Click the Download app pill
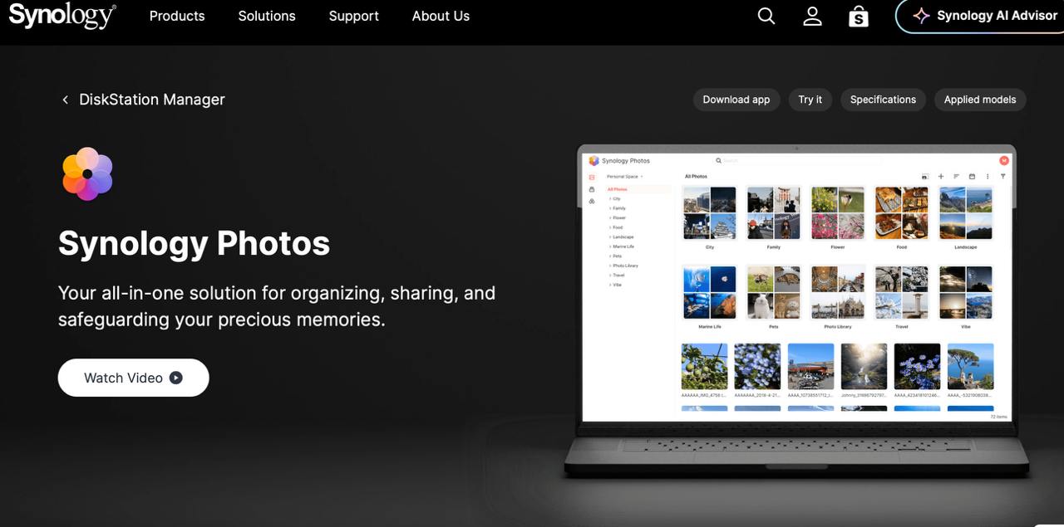The image size is (1064, 527). tap(736, 100)
